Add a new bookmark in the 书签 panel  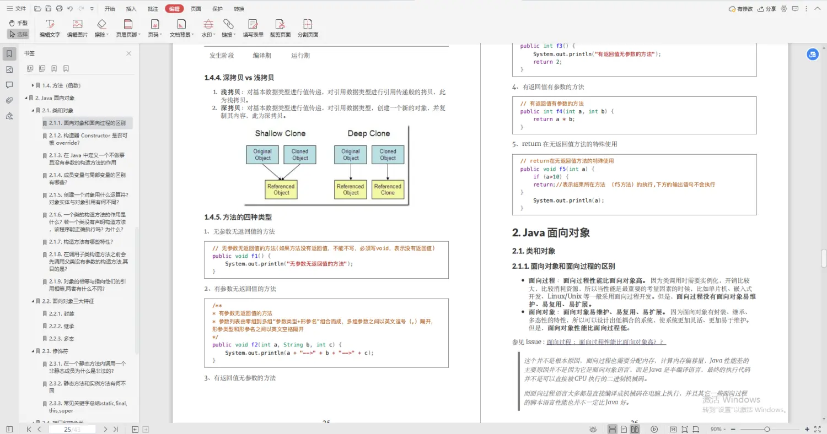tap(54, 68)
